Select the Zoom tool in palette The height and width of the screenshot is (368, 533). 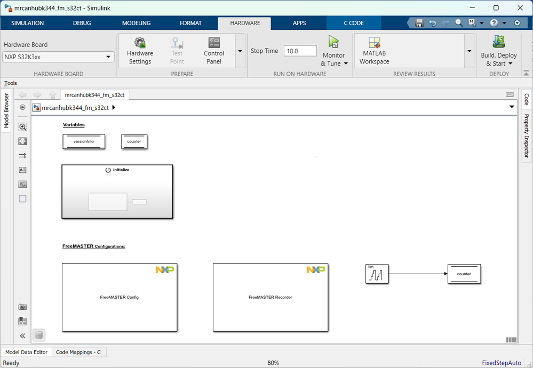click(22, 127)
